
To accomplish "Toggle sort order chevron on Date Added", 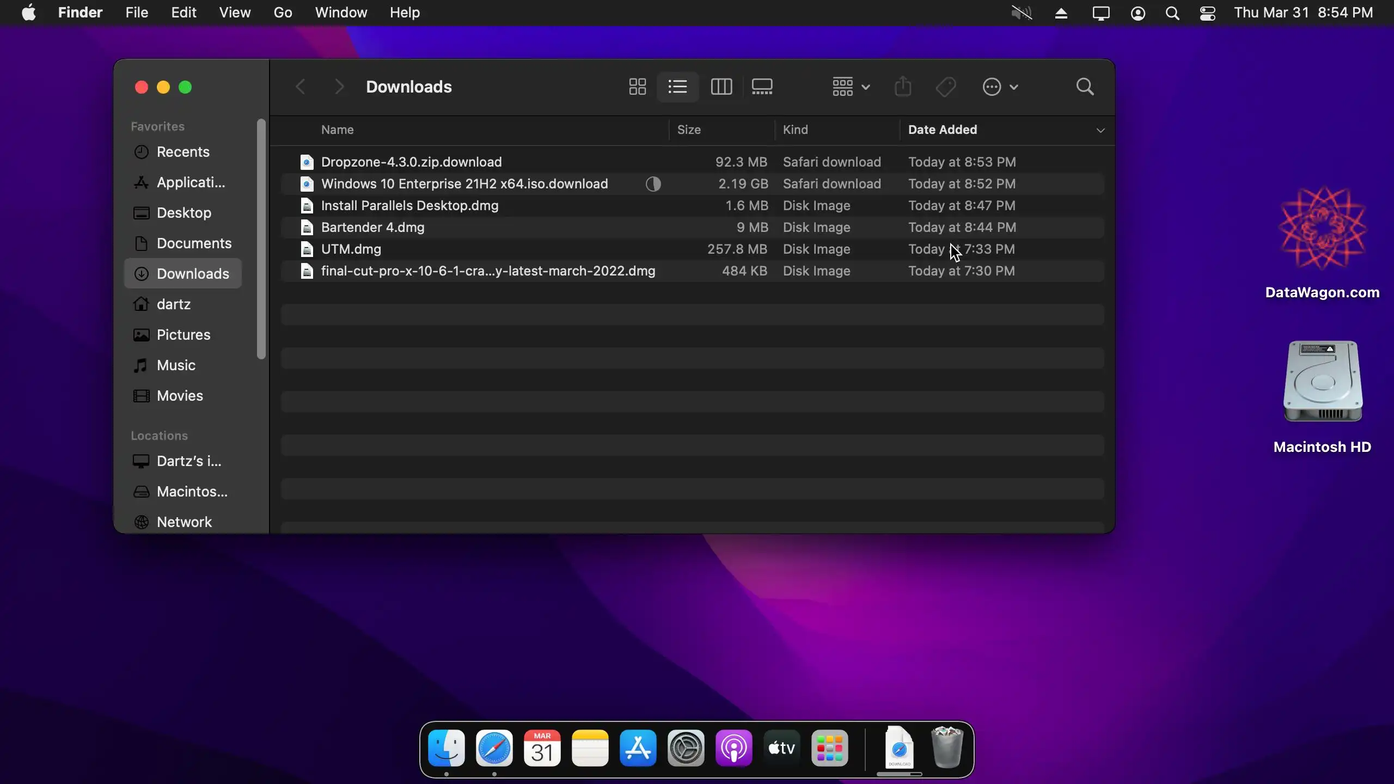I will (x=1100, y=130).
